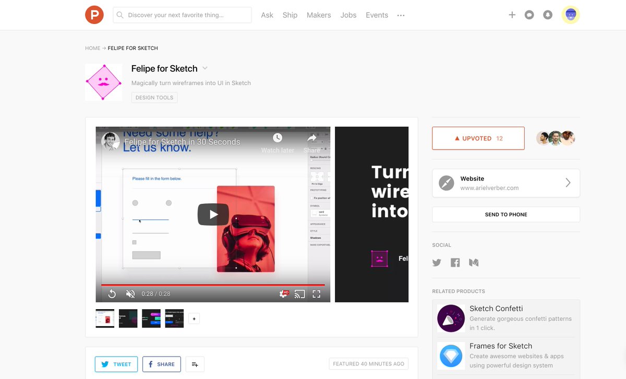Expand the chevron next to Felipe for Sketch
This screenshot has height=379, width=626.
204,68
